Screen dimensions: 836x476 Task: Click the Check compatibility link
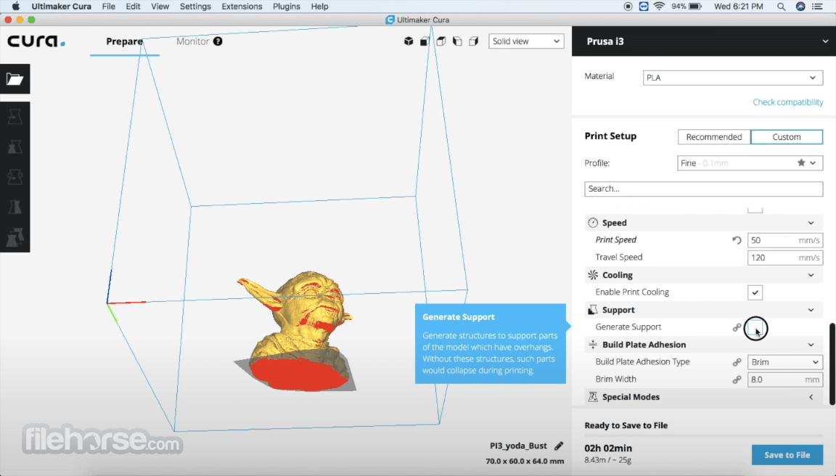[787, 102]
